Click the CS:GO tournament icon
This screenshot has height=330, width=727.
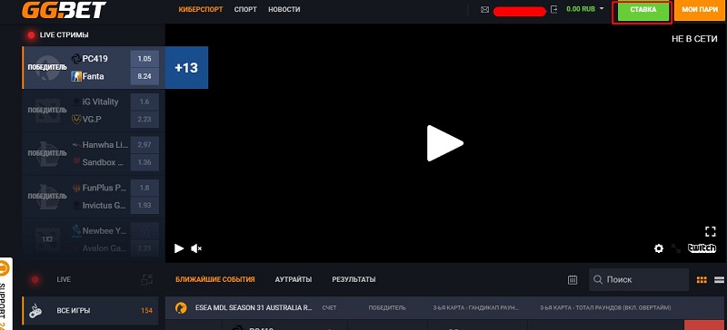pos(181,307)
